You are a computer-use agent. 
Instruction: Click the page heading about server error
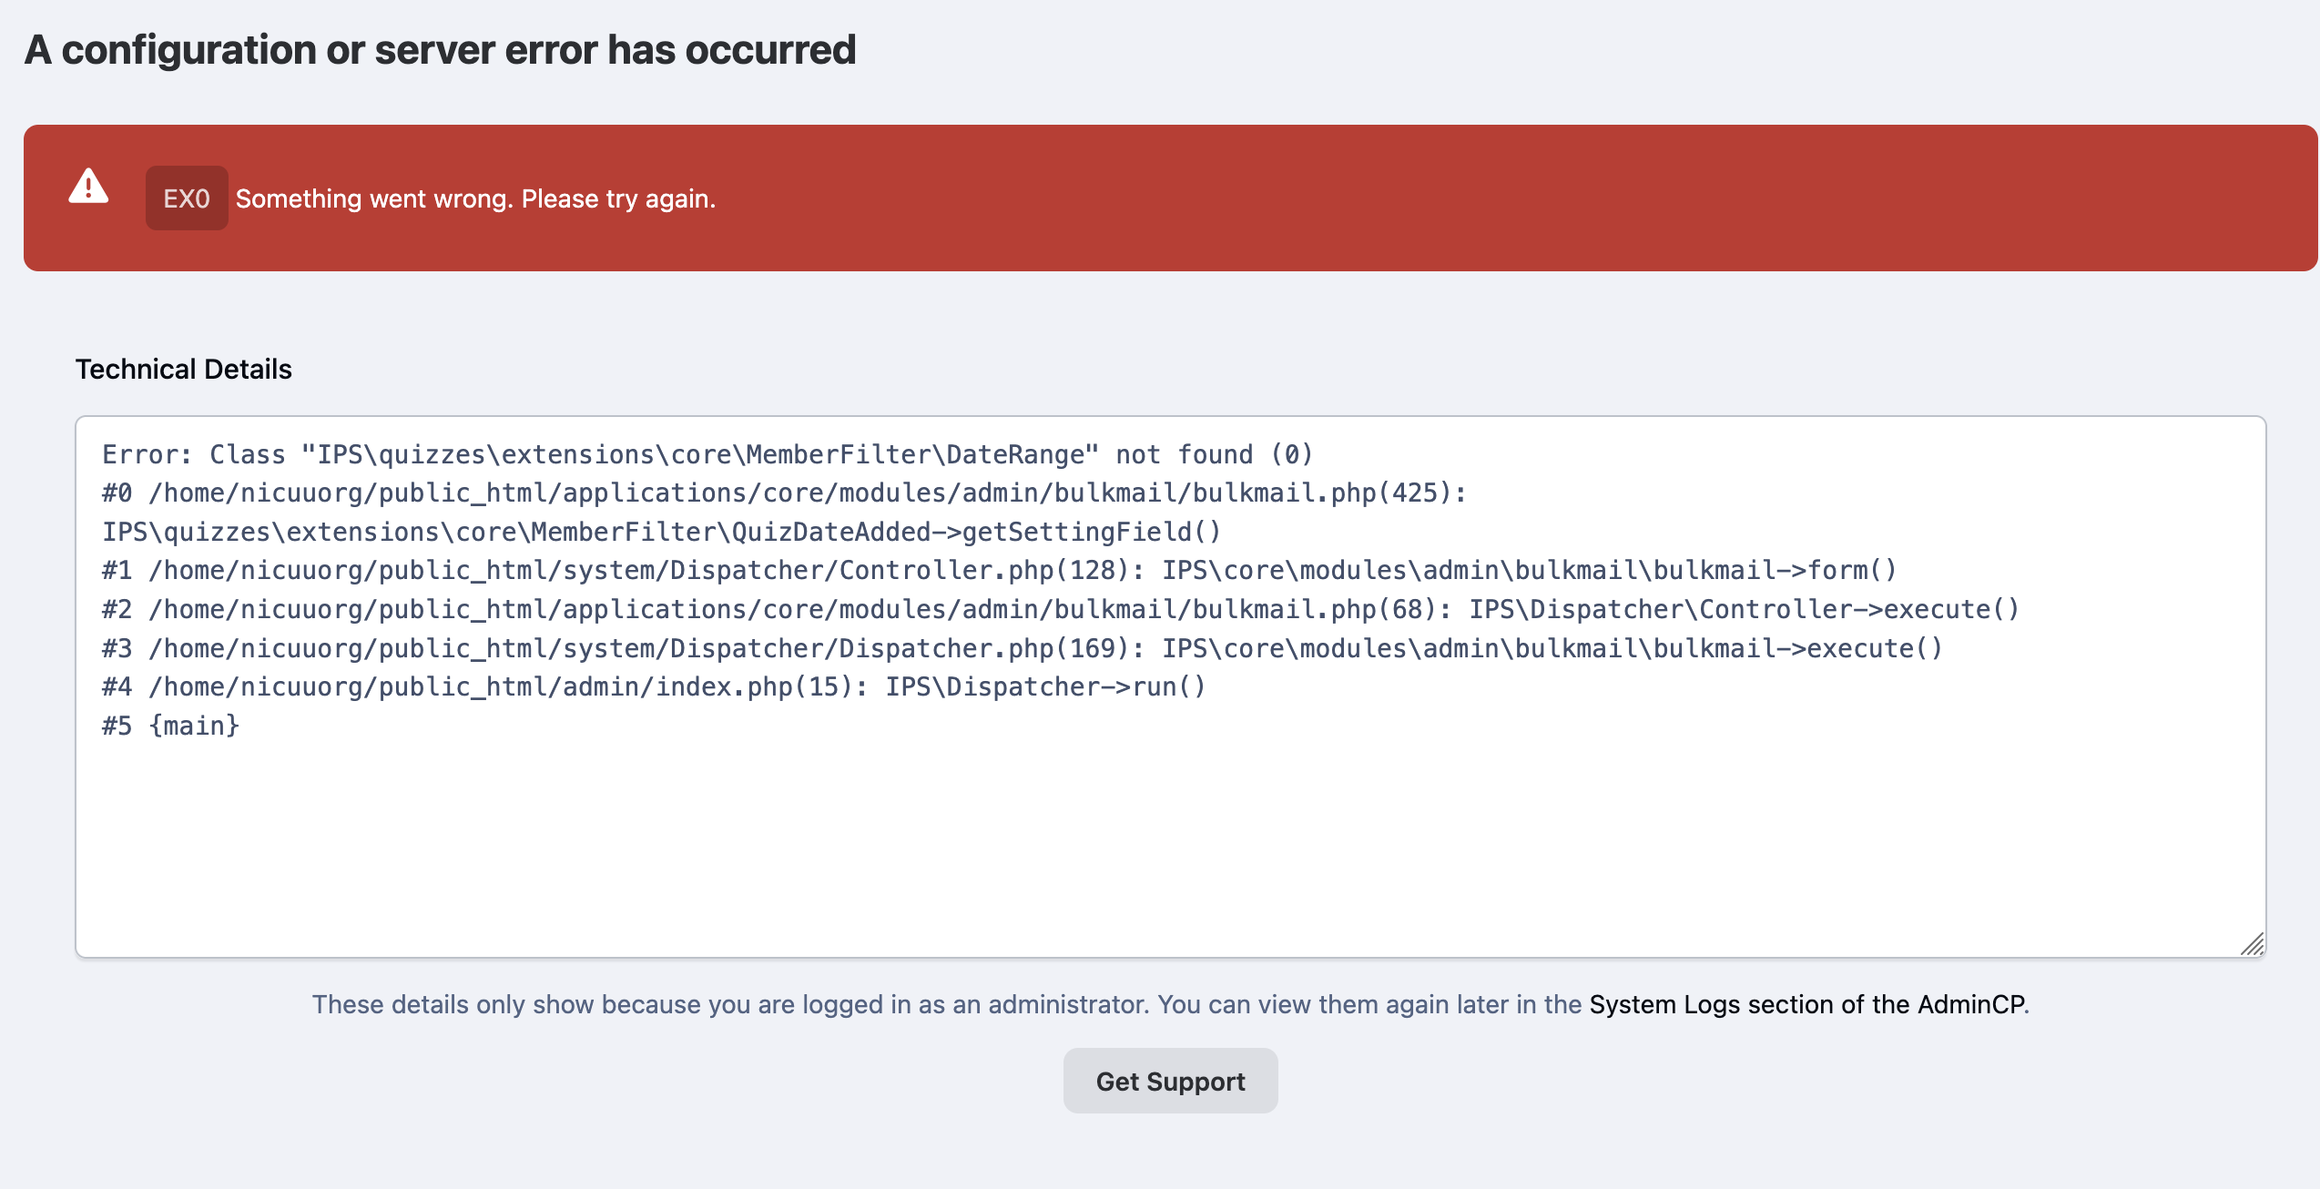click(x=440, y=50)
